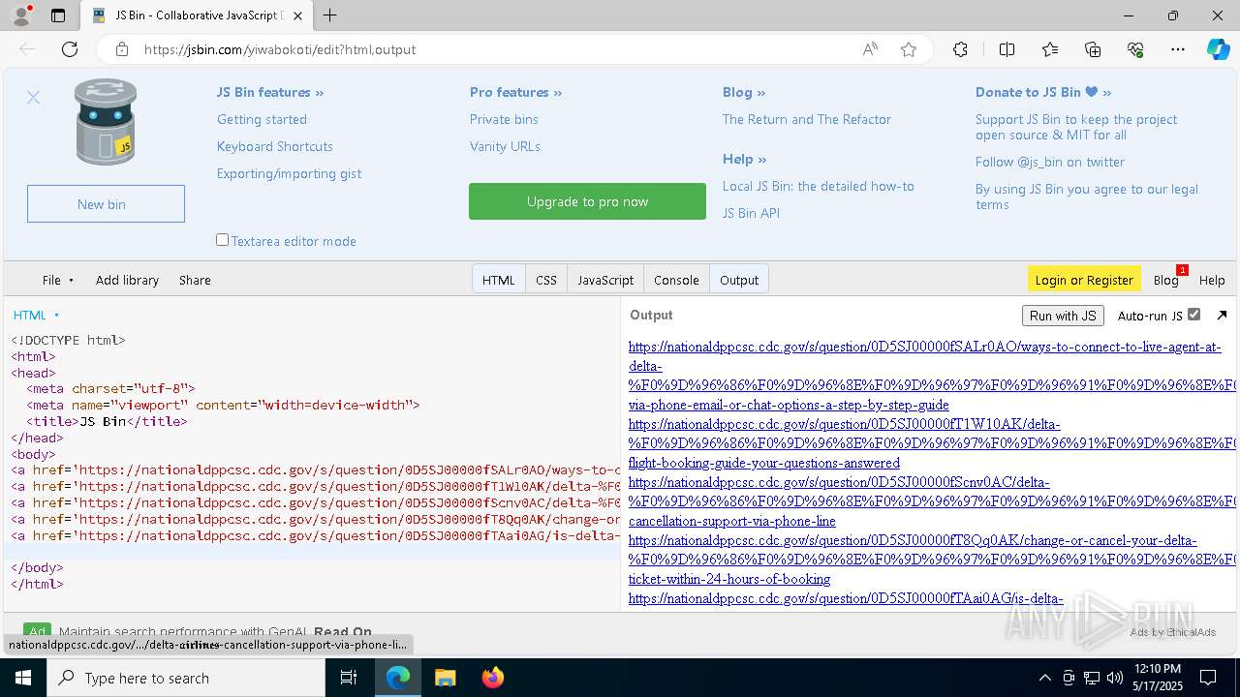The width and height of the screenshot is (1240, 697).
Task: Open Donate to JS Bin link
Action: coord(1043,92)
